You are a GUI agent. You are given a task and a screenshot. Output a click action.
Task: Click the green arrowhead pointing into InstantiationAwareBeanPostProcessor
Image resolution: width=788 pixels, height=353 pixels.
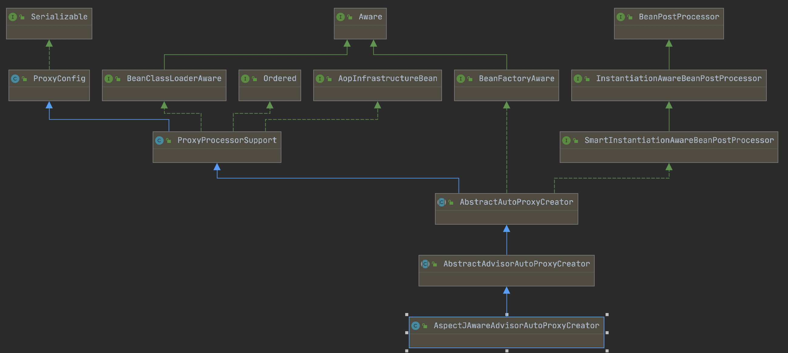(x=669, y=105)
